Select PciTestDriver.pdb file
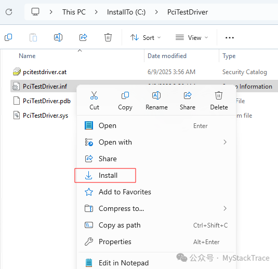Screen dimensions: 278x269 pyautogui.click(x=47, y=101)
